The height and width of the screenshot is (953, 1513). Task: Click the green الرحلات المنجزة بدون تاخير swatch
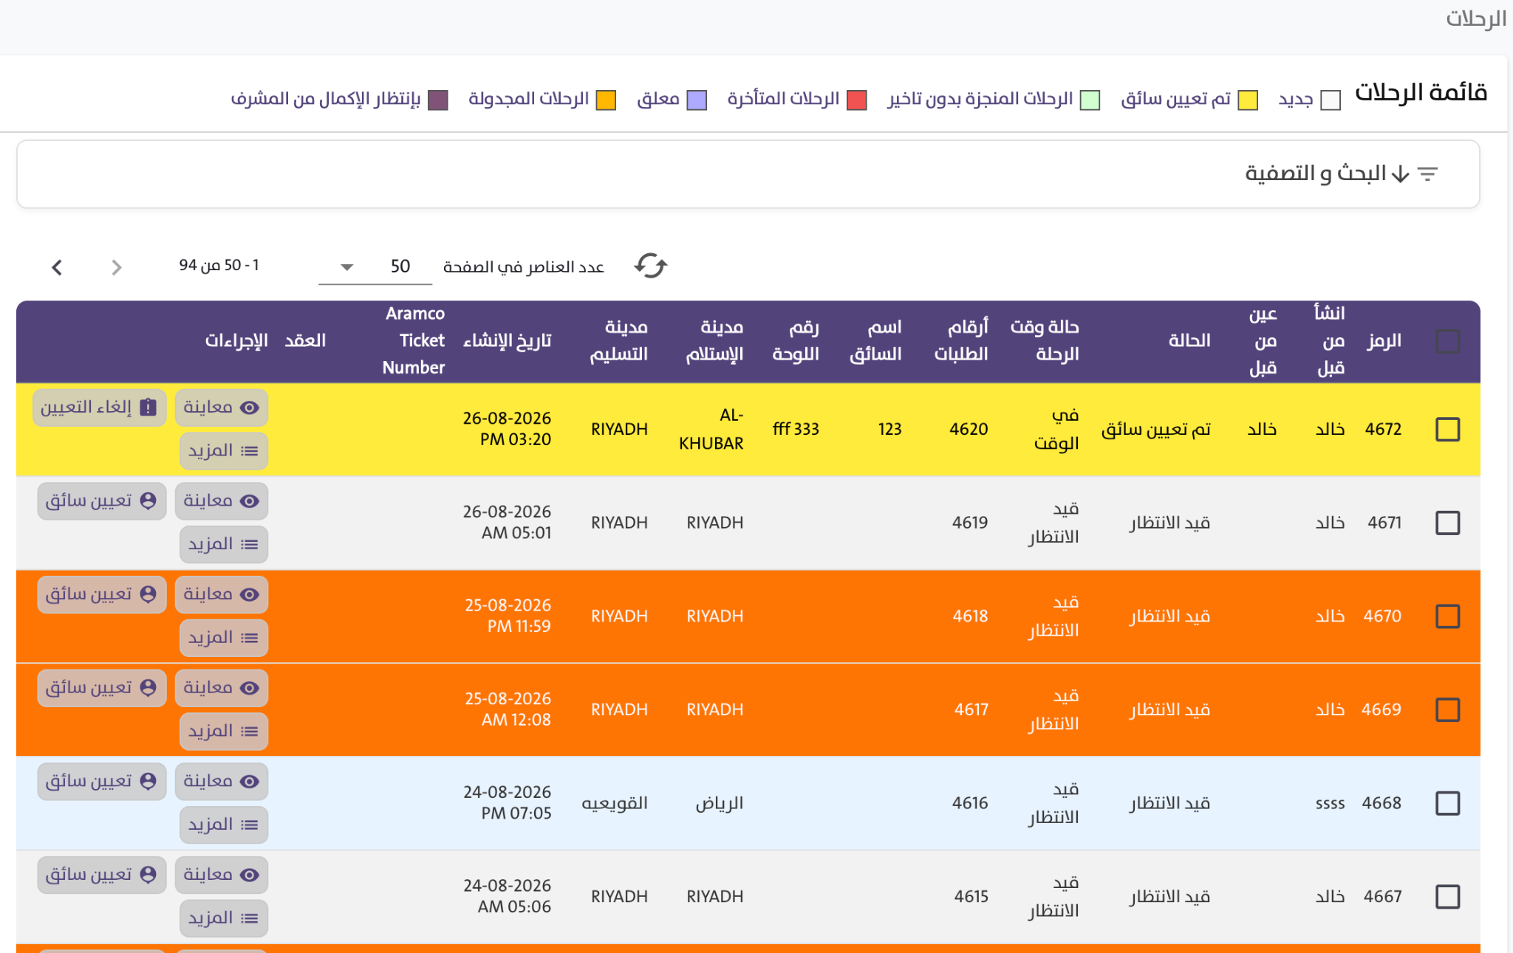tap(1090, 100)
